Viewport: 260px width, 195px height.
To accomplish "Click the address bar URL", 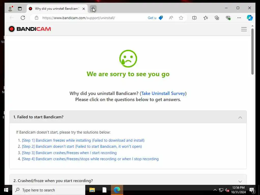I will (78, 18).
